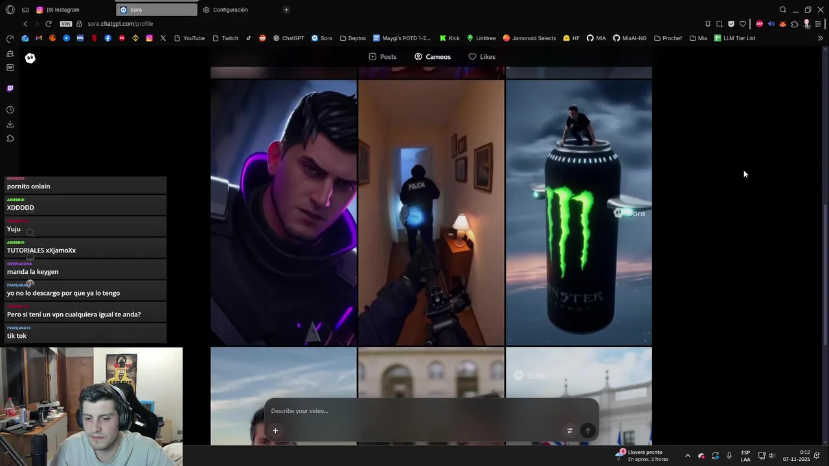Viewport: 829px width, 466px height.
Task: Open the Twitch bookmark
Action: [x=225, y=38]
